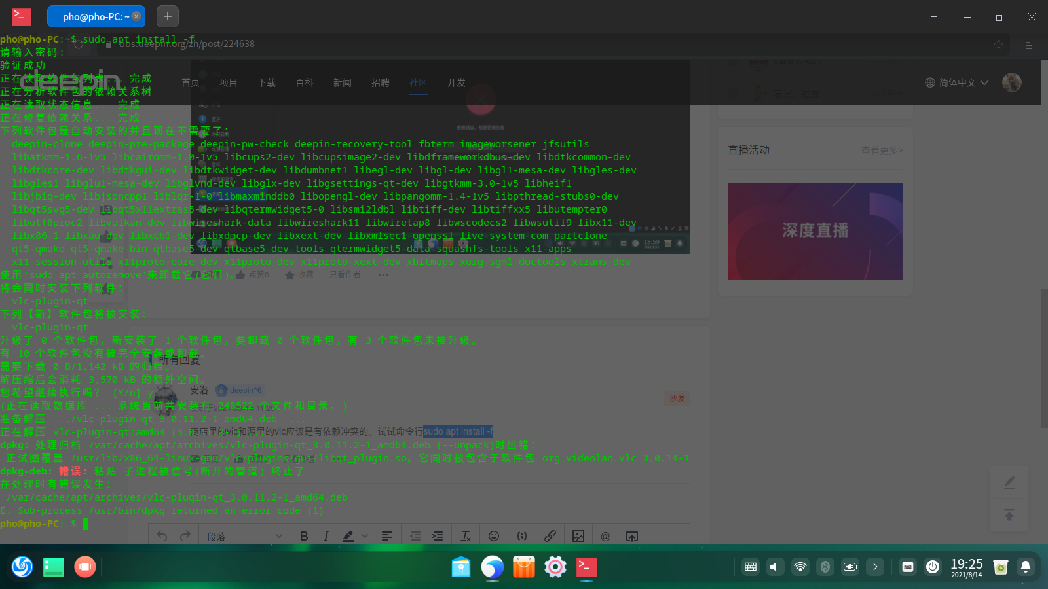Select the 社区 nav item
Image resolution: width=1048 pixels, height=589 pixels.
tap(419, 82)
